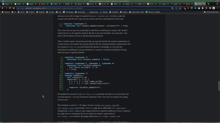Screen dimensions: 220x123
Task: Open the Debuge bookmark
Action: coord(104,12)
